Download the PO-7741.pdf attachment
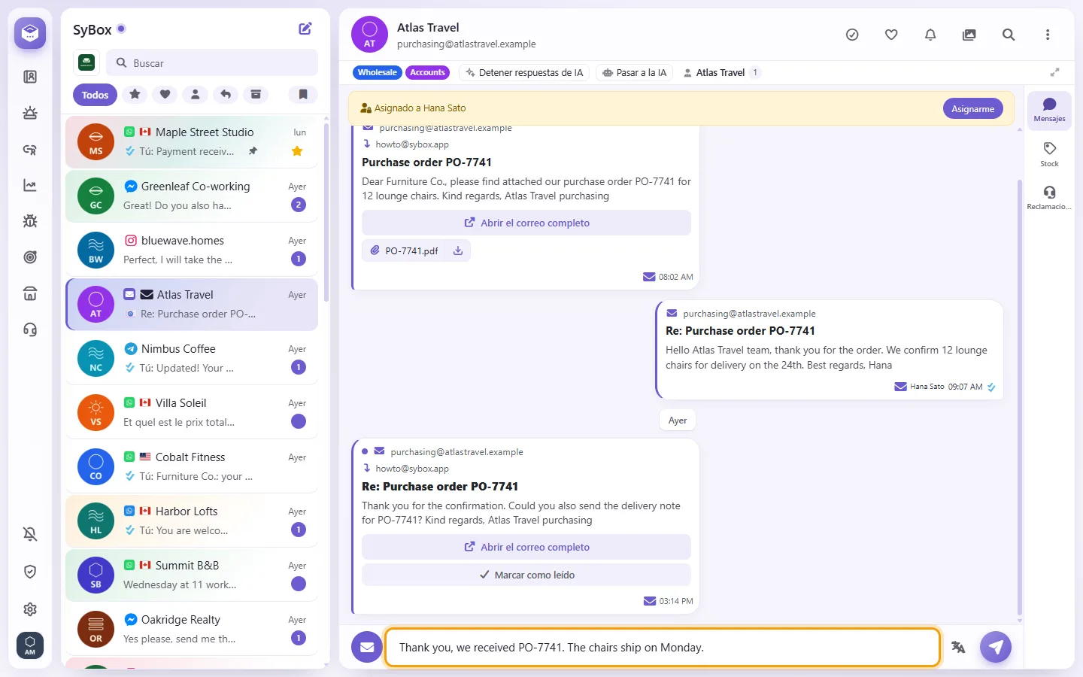Screen dimensions: 1083x677 458,251
